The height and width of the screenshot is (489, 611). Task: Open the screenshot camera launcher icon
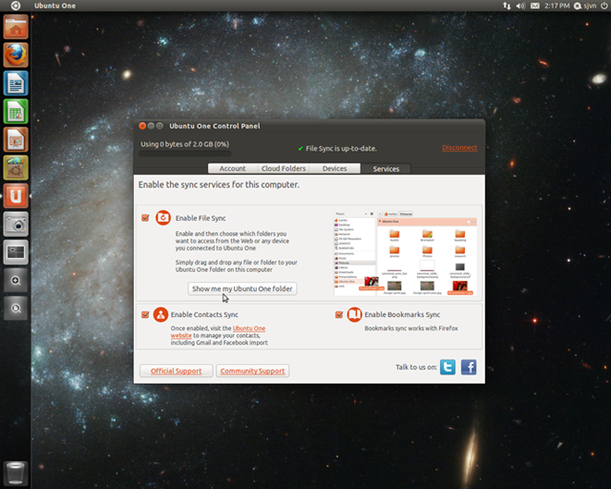click(x=15, y=223)
